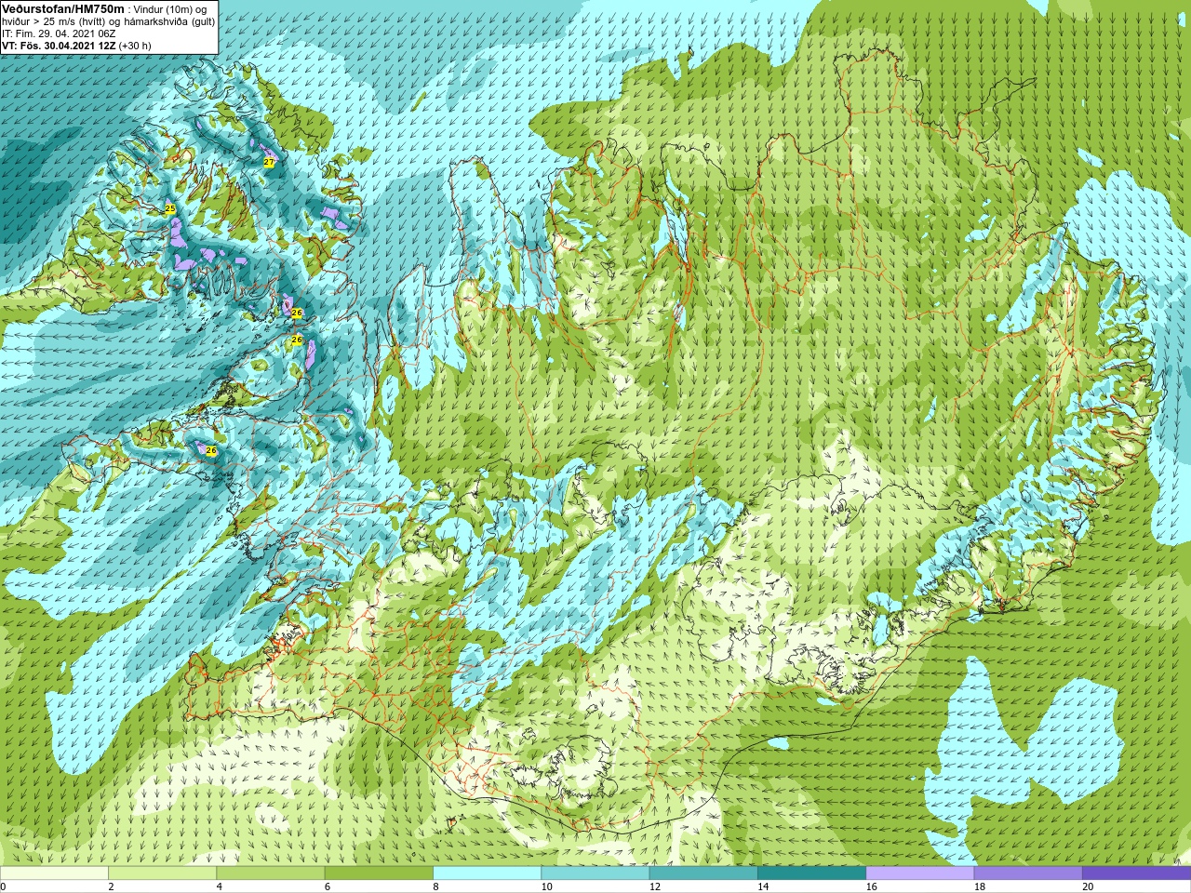Click the IT: Fim. 29. 04. 2021 06Z line
This screenshot has width=1191, height=893.
[x=60, y=33]
